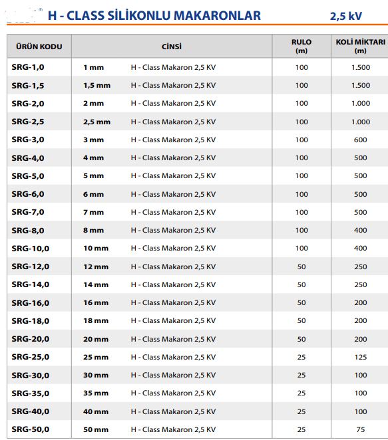Click the 12 mm size label

[x=96, y=267]
